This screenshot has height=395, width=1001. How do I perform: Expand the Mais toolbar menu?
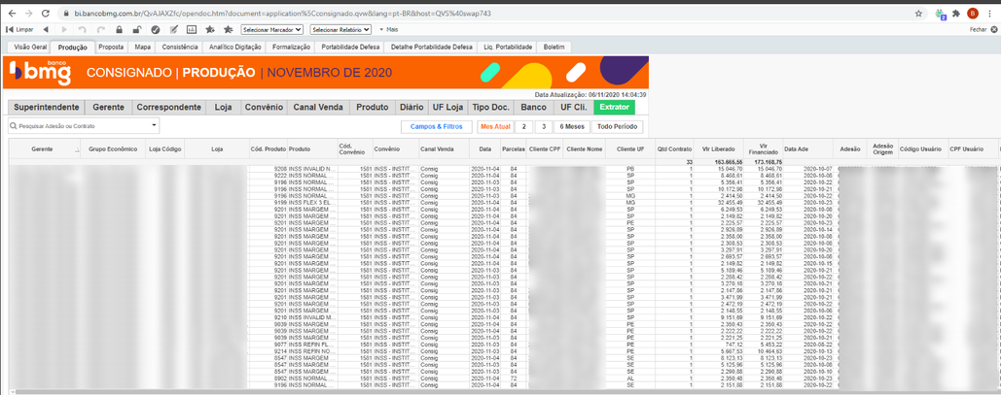pos(389,29)
